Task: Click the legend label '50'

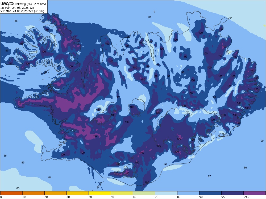Action: [x=112, y=197]
